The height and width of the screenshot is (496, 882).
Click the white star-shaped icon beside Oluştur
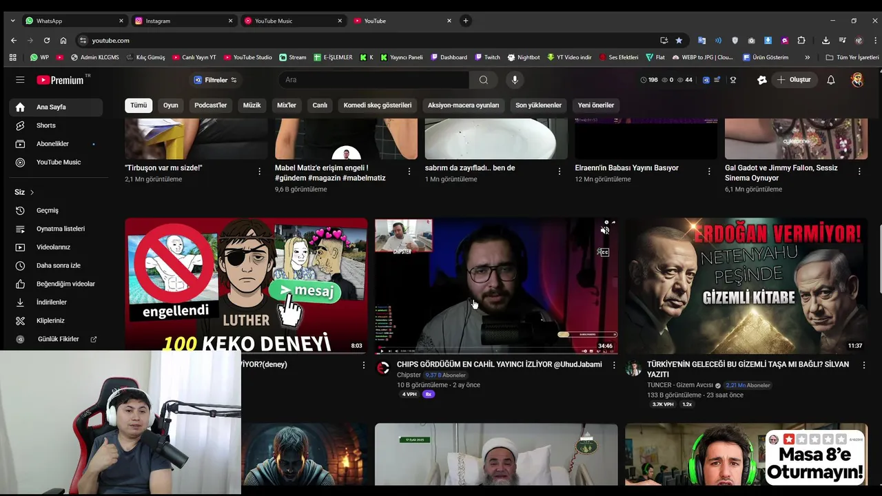[761, 80]
